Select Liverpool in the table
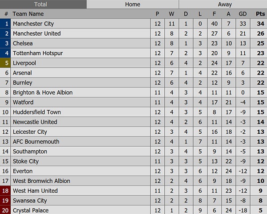The height and width of the screenshot is (214, 267). 24,63
